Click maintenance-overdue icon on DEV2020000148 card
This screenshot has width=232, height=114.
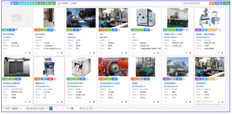(55, 79)
